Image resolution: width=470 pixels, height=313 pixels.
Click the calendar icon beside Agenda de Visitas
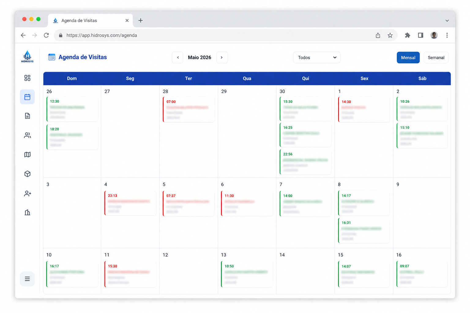pyautogui.click(x=52, y=57)
